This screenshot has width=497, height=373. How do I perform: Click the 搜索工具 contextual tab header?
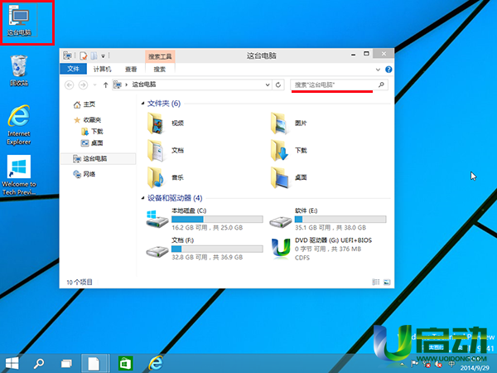160,56
